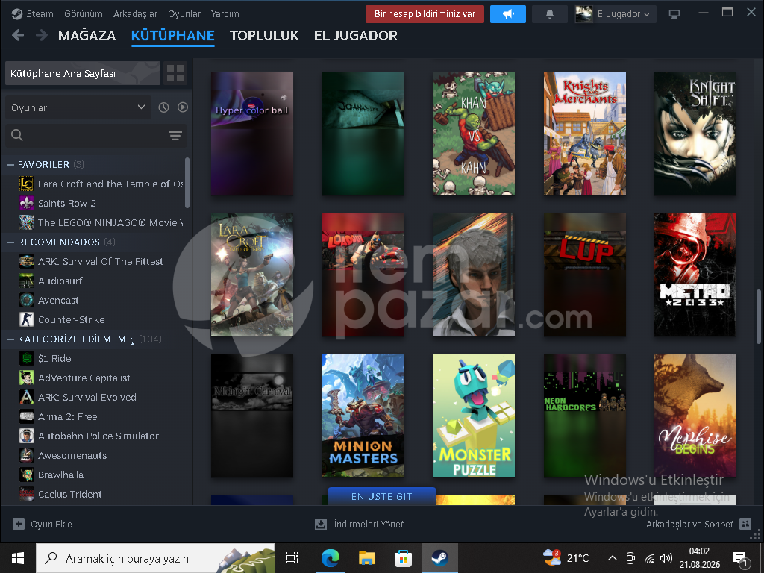Viewport: 764px width, 573px height.
Task: Click the library grid vertical scrollbar
Action: tap(758, 316)
